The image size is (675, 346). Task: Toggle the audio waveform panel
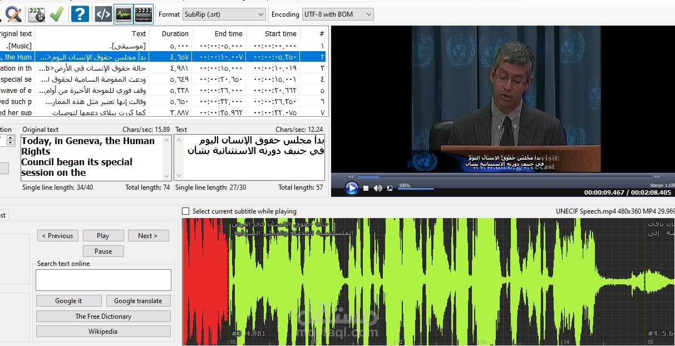[x=123, y=13]
